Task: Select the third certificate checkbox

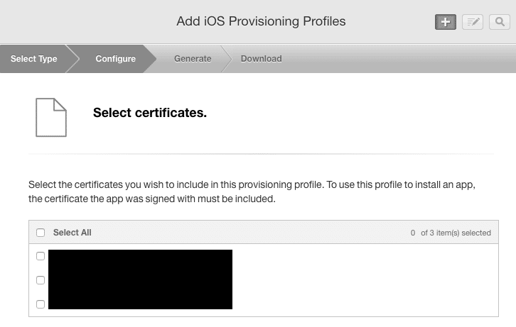Action: [41, 304]
